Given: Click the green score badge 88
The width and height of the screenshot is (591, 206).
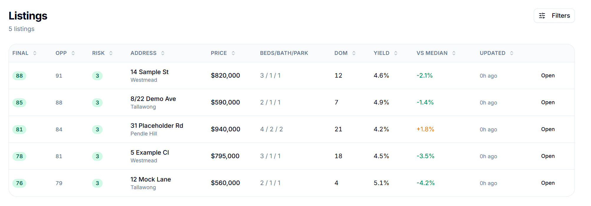Looking at the screenshot, I should pos(19,76).
